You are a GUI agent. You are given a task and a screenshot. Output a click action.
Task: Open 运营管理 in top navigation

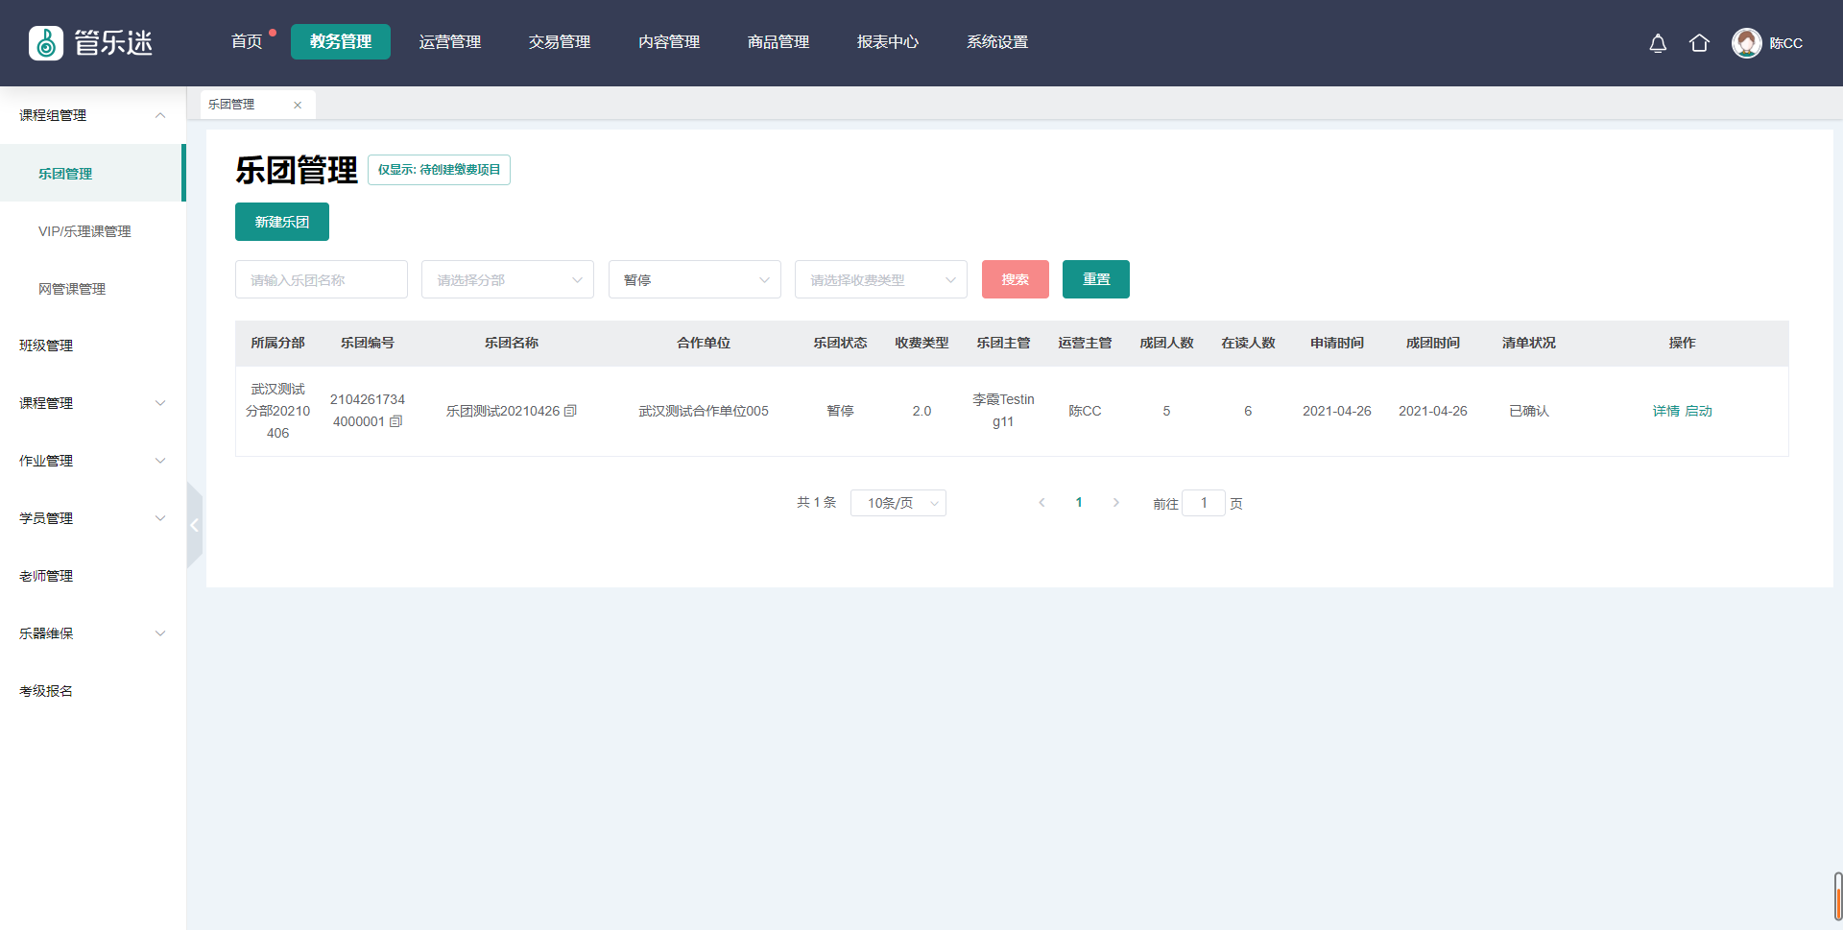[449, 42]
